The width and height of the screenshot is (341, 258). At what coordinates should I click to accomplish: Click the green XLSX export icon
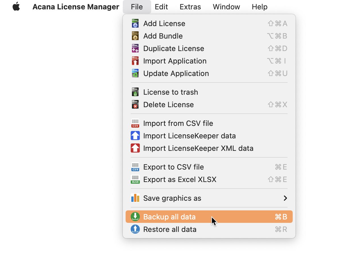(x=135, y=179)
